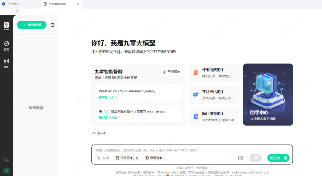Click the refresh page icon below the tabs

(x=17, y=12)
